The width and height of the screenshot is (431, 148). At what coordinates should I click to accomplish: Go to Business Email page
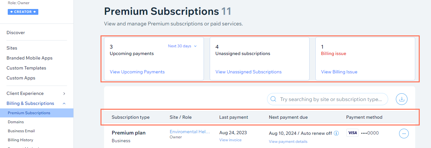pyautogui.click(x=21, y=131)
